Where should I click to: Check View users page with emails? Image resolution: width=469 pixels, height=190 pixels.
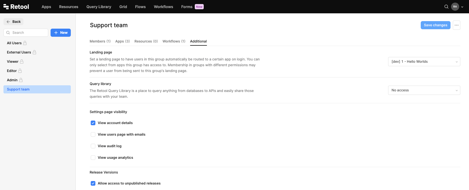93,134
